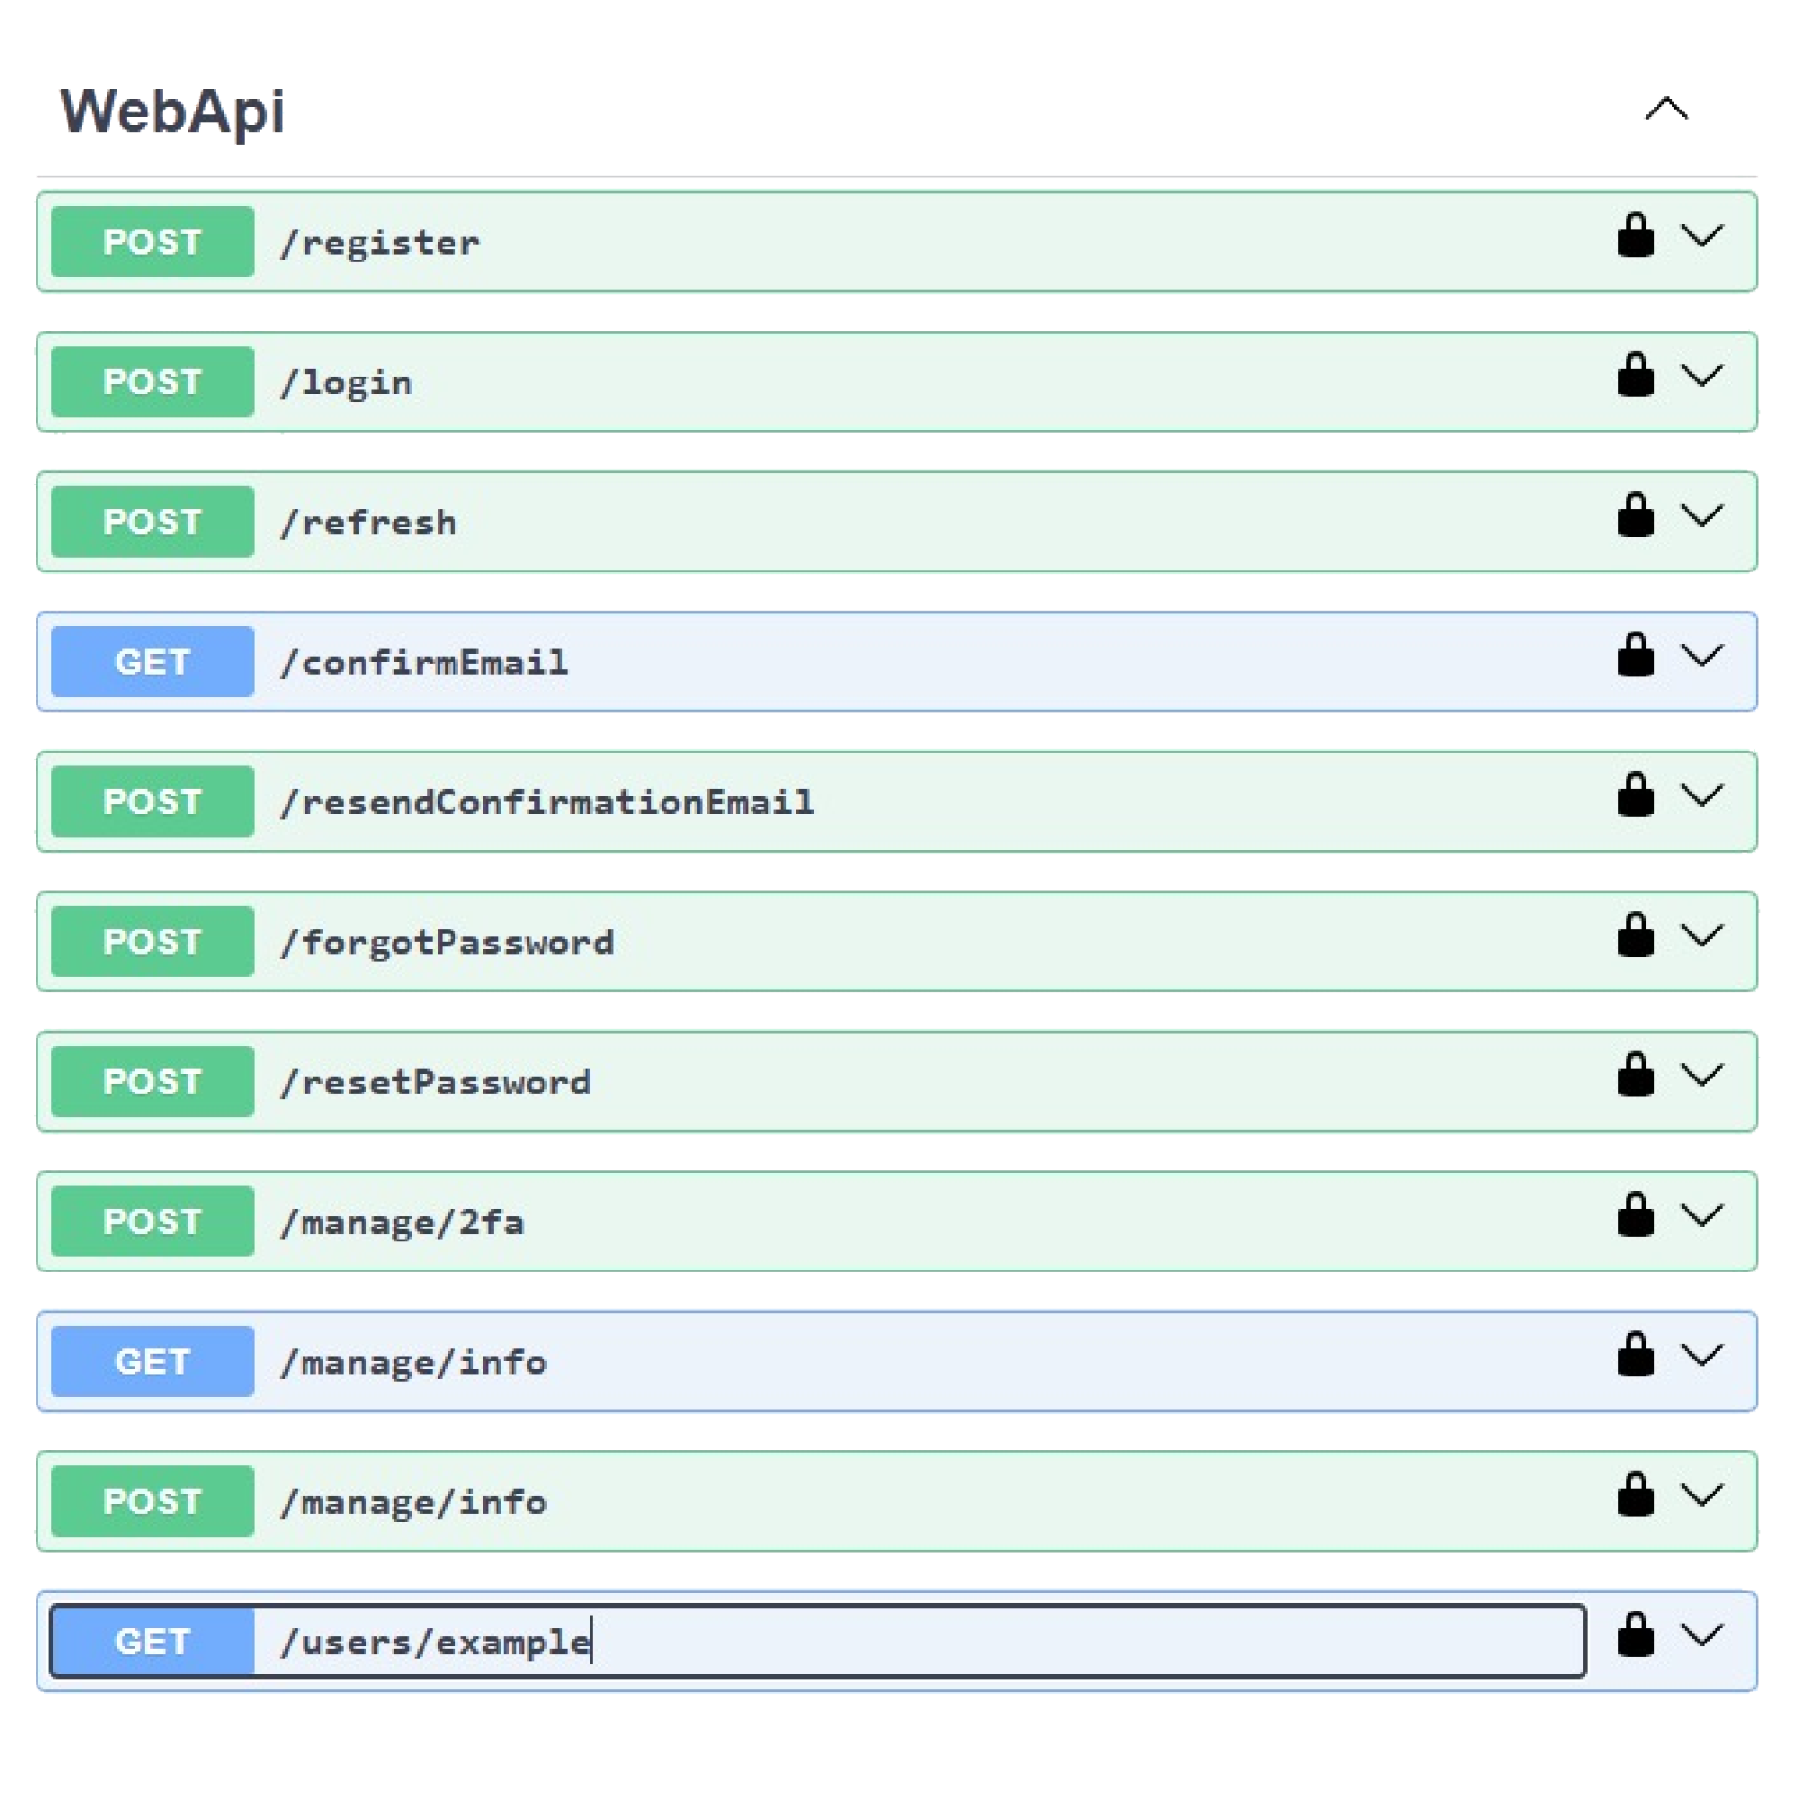The height and width of the screenshot is (1799, 1799).
Task: Collapse the WebApi section chevron
Action: point(1666,110)
